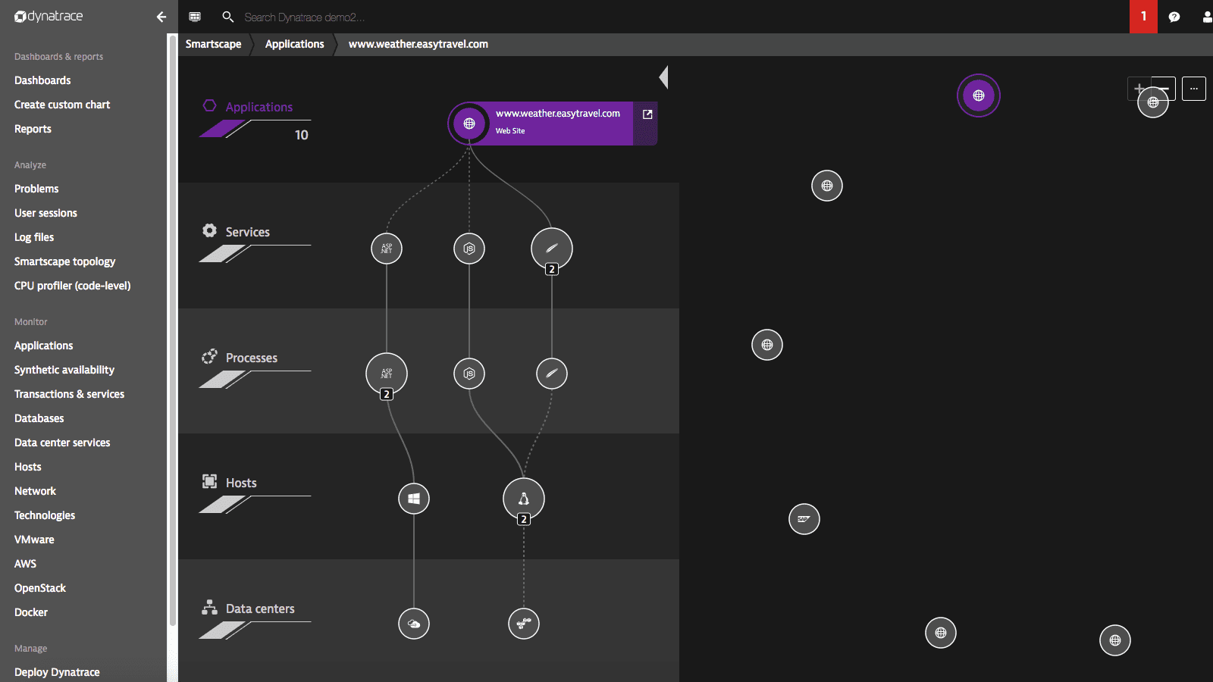Open Hosts in sidebar menu

27,467
